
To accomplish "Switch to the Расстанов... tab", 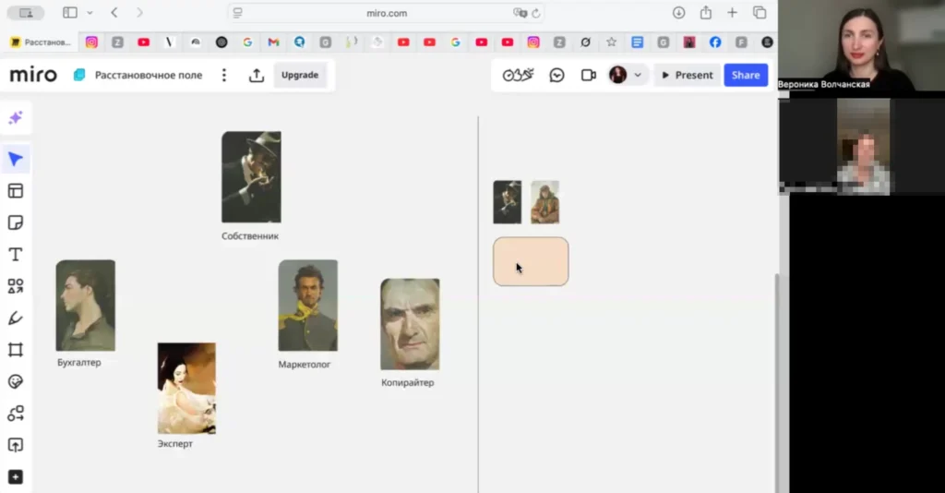I will pyautogui.click(x=41, y=42).
